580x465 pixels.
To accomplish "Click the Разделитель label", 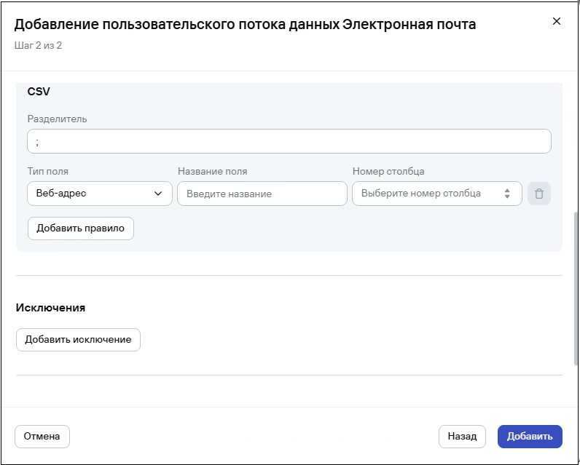I will point(58,119).
